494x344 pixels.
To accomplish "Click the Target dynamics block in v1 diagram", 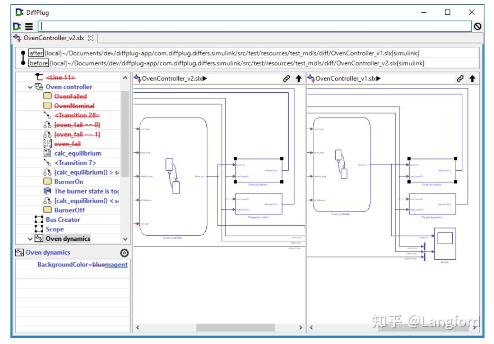I will click(432, 204).
